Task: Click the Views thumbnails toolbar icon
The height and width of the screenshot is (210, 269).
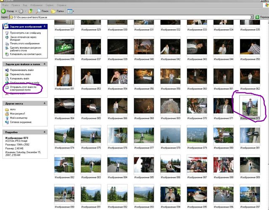Action: point(69,11)
